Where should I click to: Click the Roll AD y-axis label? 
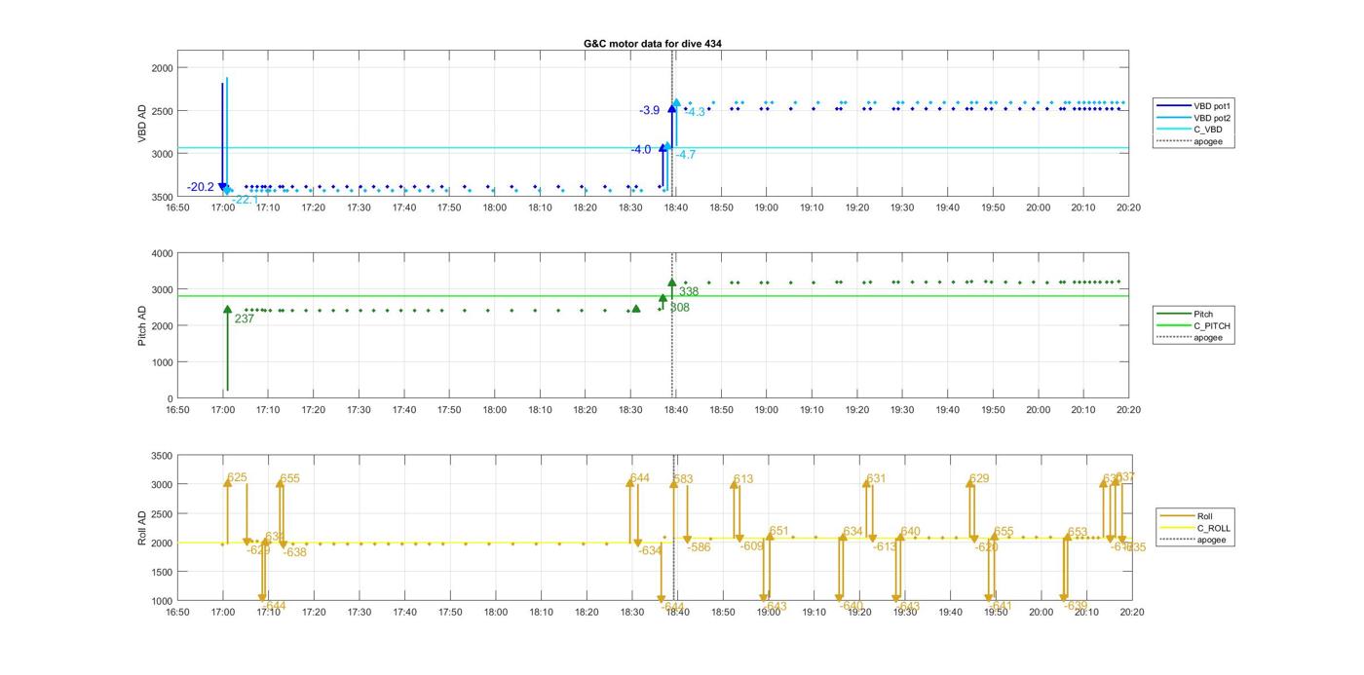click(x=142, y=528)
